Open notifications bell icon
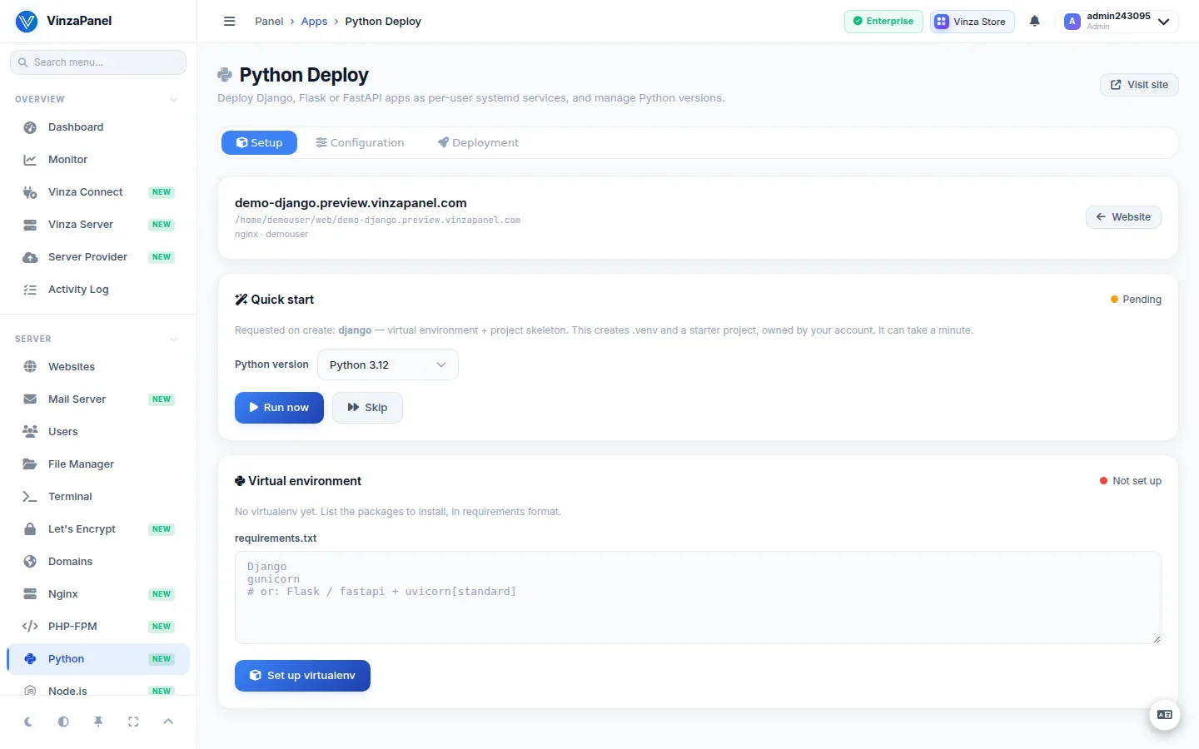Viewport: 1199px width, 749px height. point(1034,22)
